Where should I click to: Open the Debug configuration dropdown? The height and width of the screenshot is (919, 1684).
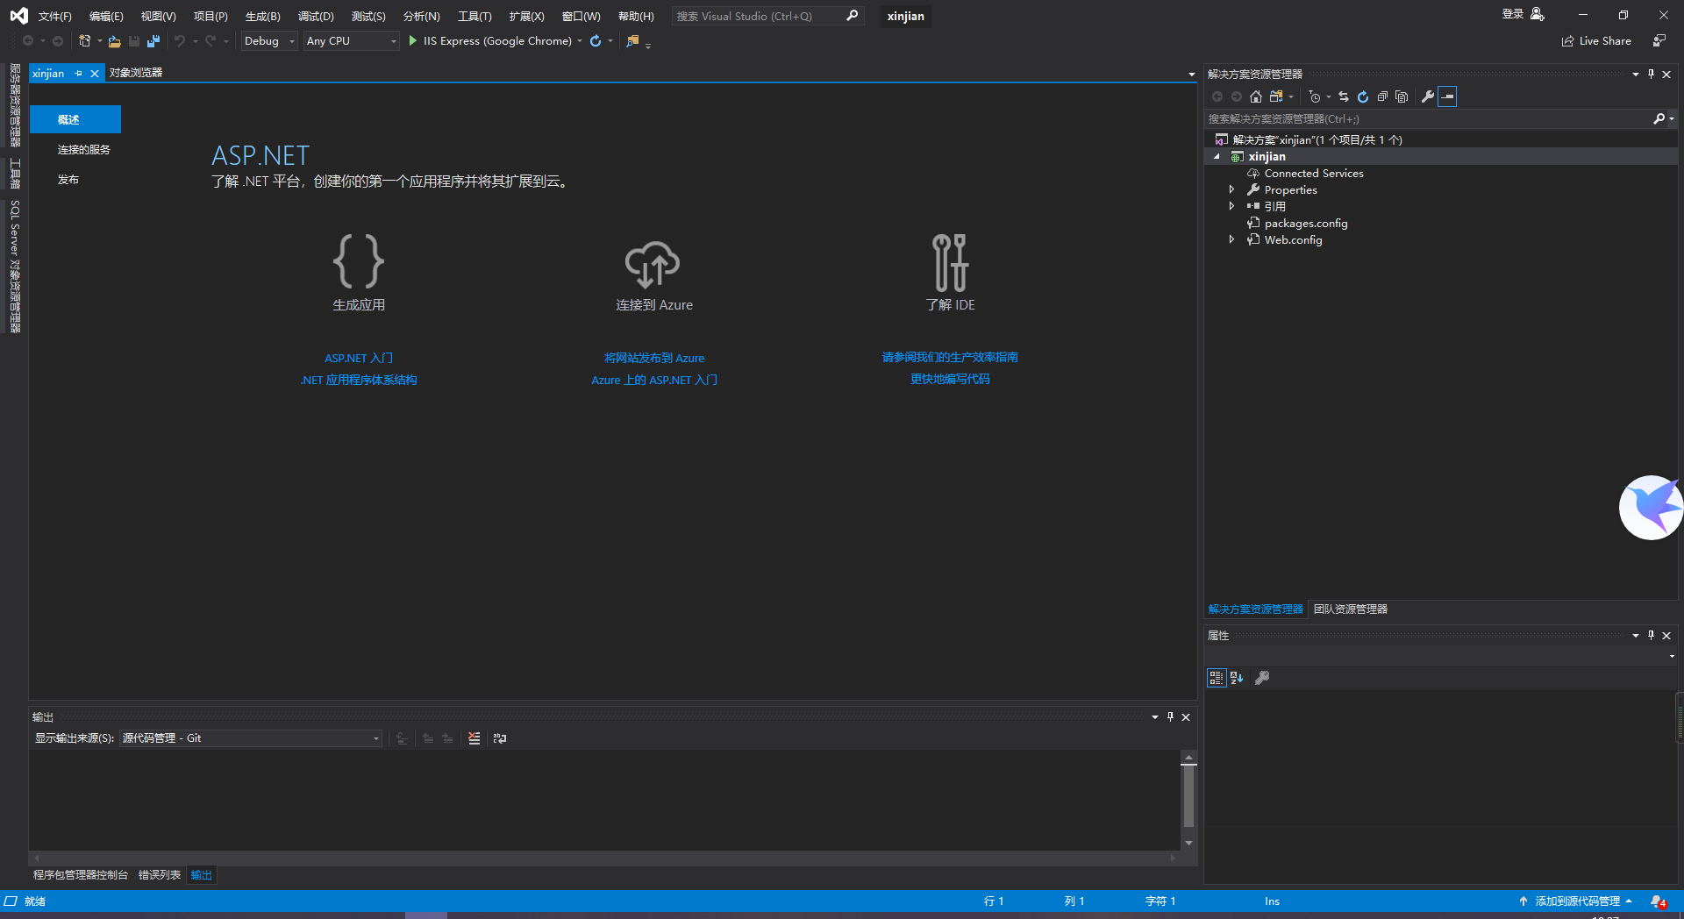click(x=269, y=41)
